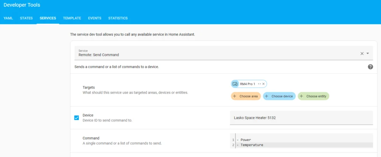Open the Statistics tab
381x157 pixels.
pos(118,18)
